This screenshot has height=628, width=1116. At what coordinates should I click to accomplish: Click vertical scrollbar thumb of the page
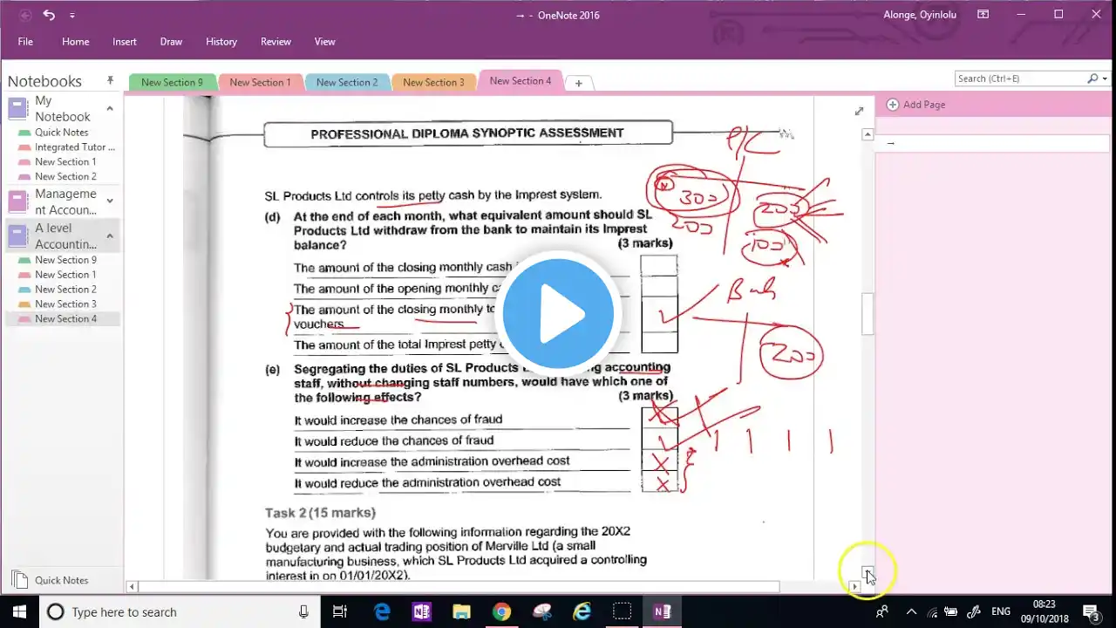pos(868,315)
